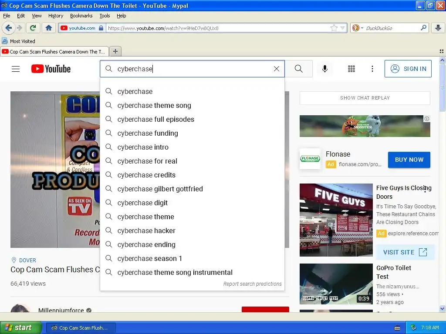Click the Flonase logo ad icon
446x334 pixels.
coord(310,158)
